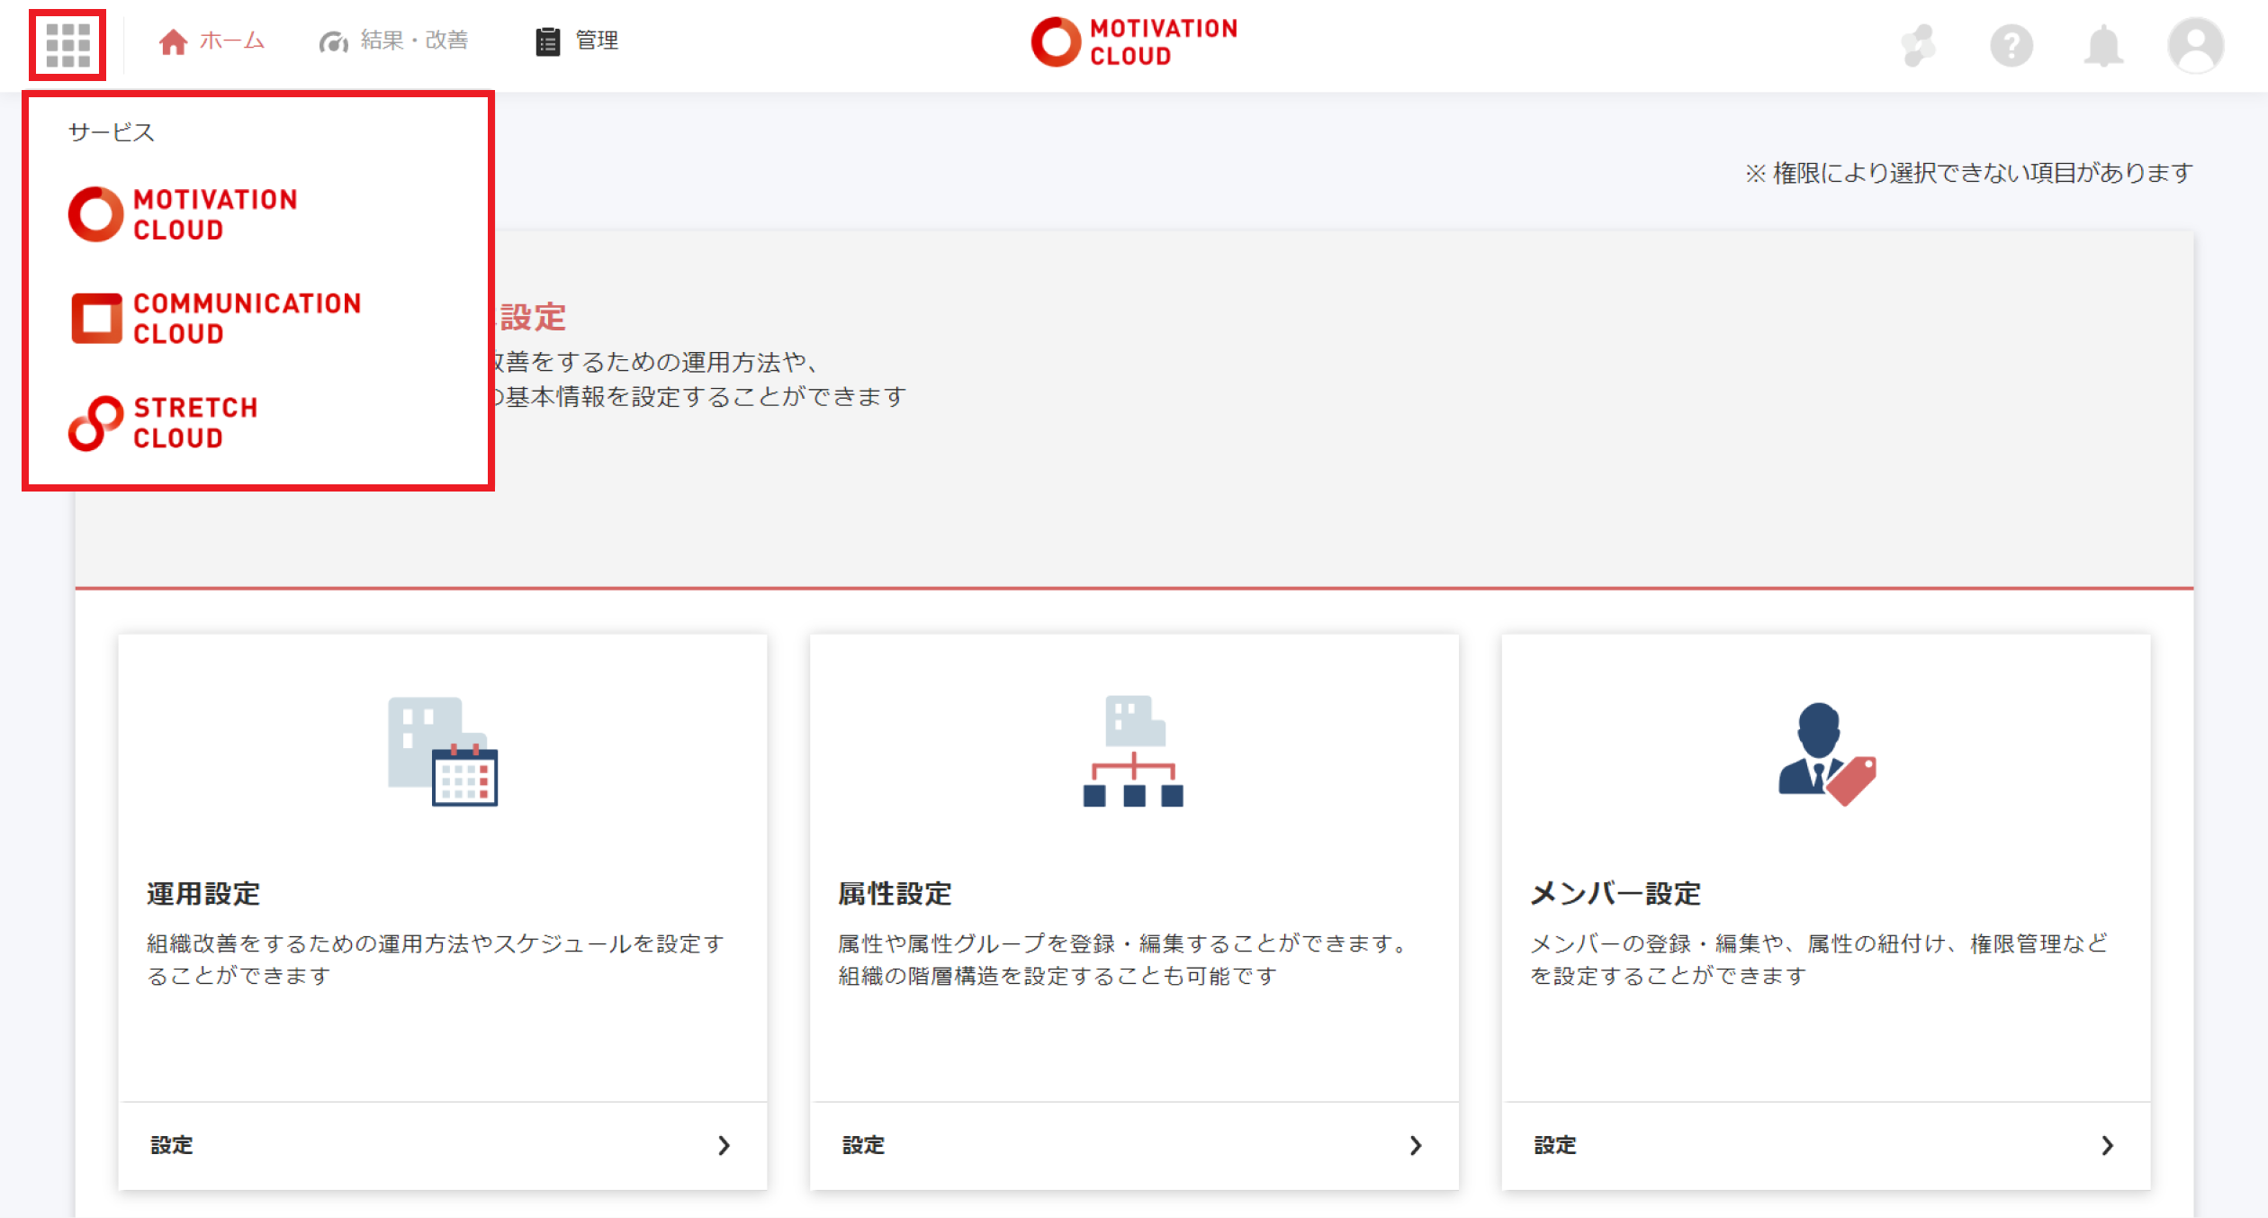Click the chevron arrow on 属性設定 card
Viewport: 2268px width, 1218px height.
pos(1415,1145)
